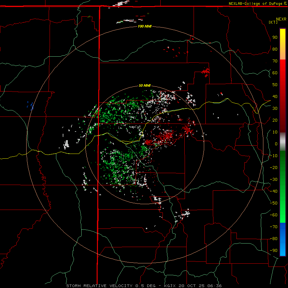Click the 100 NMI range ring label

[145, 27]
